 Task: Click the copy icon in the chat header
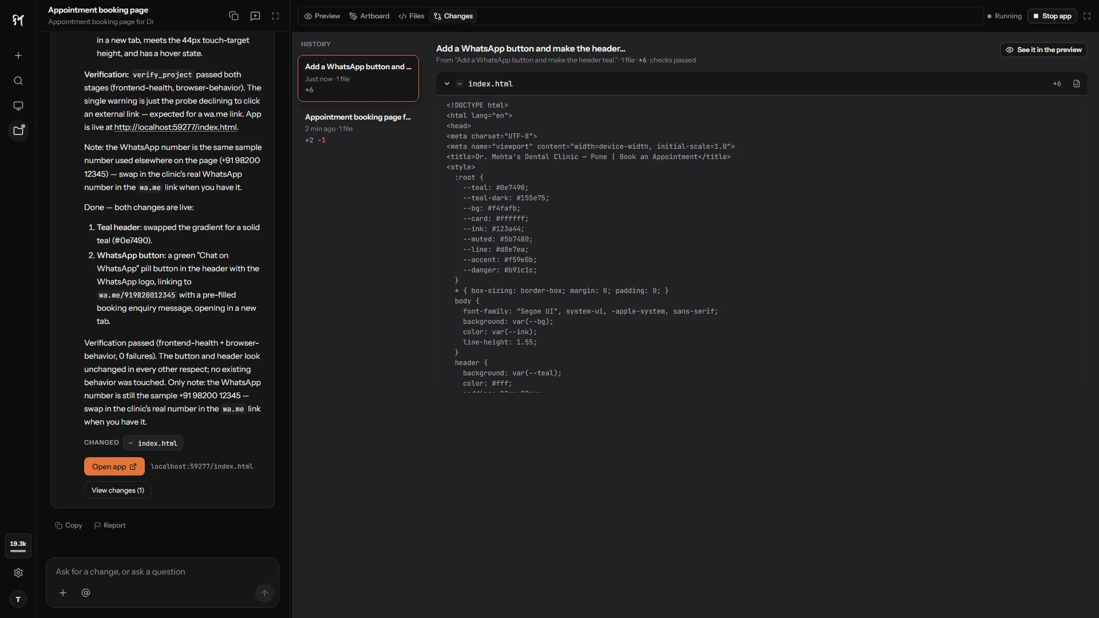(234, 16)
